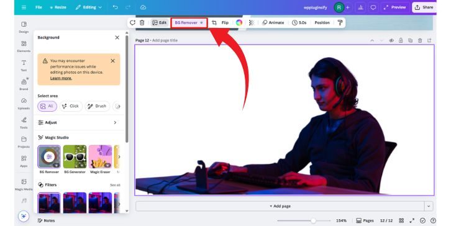Click the Animate button
This screenshot has width=451, height=226.
[273, 23]
